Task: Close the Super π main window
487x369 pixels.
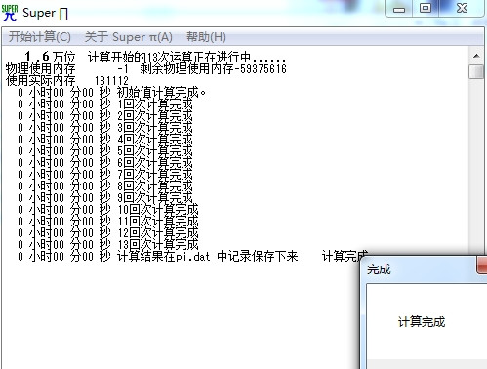Action: tap(462, 8)
